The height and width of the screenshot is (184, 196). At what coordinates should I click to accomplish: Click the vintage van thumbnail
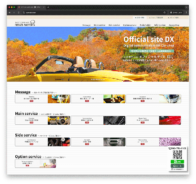(x=59, y=99)
